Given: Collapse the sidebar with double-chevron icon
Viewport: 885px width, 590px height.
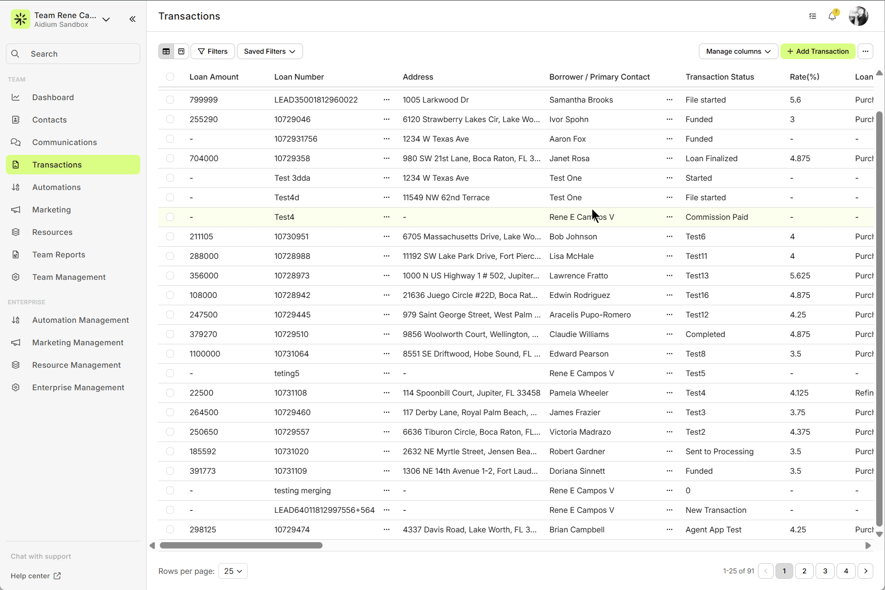Looking at the screenshot, I should pos(132,19).
